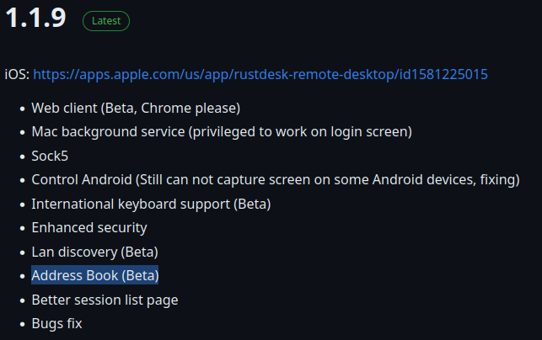This screenshot has height=340, width=542.
Task: Click the iOS: label text
Action: coord(17,74)
